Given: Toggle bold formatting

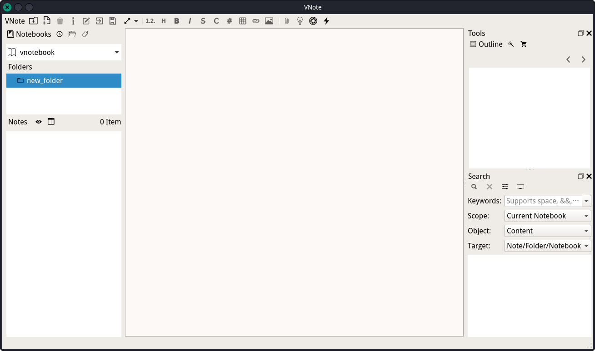Looking at the screenshot, I should [177, 21].
